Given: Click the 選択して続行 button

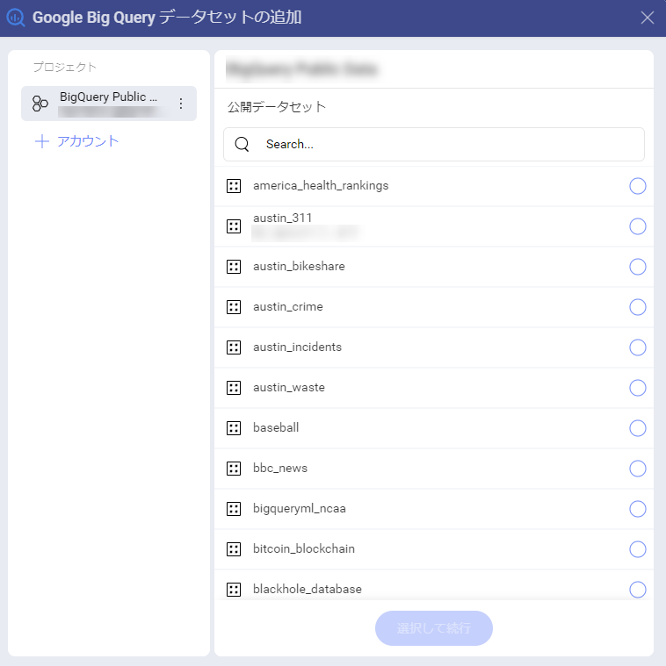Looking at the screenshot, I should tap(434, 628).
